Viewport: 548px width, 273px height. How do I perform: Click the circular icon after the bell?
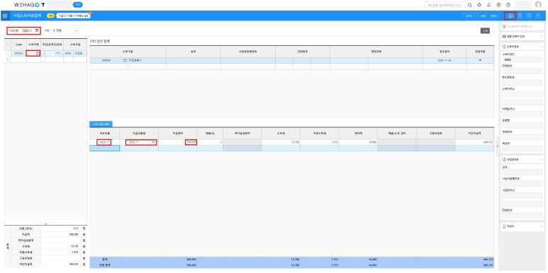click(498, 5)
